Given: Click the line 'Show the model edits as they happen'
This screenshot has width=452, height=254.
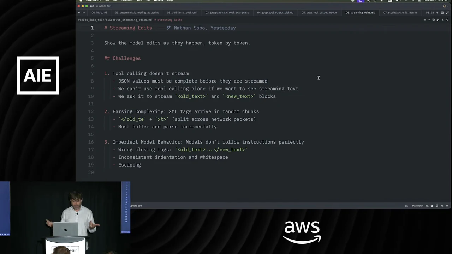Looking at the screenshot, I should pos(177,43).
